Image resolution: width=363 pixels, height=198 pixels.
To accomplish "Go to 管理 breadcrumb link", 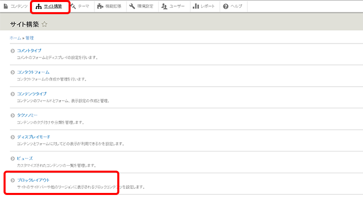I will 29,38.
